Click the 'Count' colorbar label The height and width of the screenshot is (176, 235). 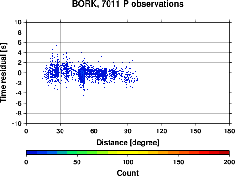[128, 173]
